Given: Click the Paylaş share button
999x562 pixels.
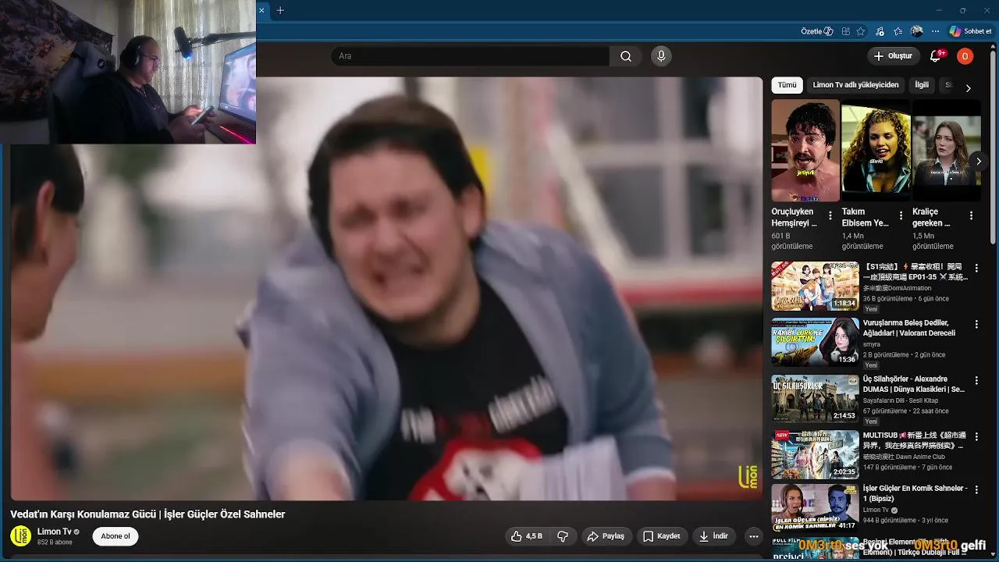Looking at the screenshot, I should (x=606, y=536).
